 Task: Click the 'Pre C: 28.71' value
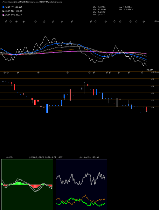[x=100, y=15]
